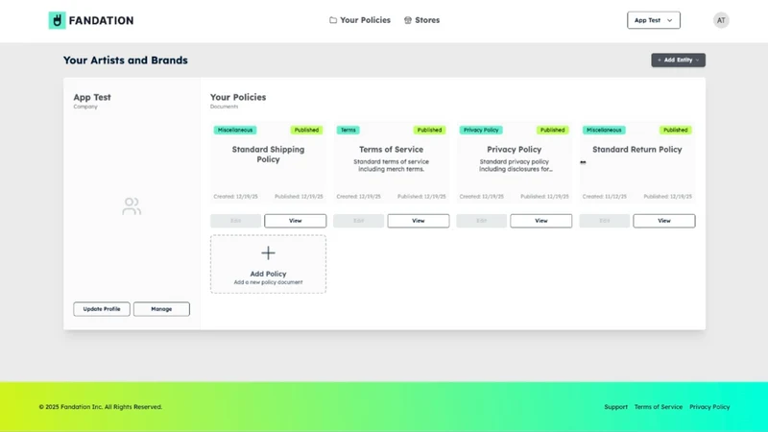This screenshot has width=768, height=432.
Task: Open the Support link in footer
Action: click(615, 407)
